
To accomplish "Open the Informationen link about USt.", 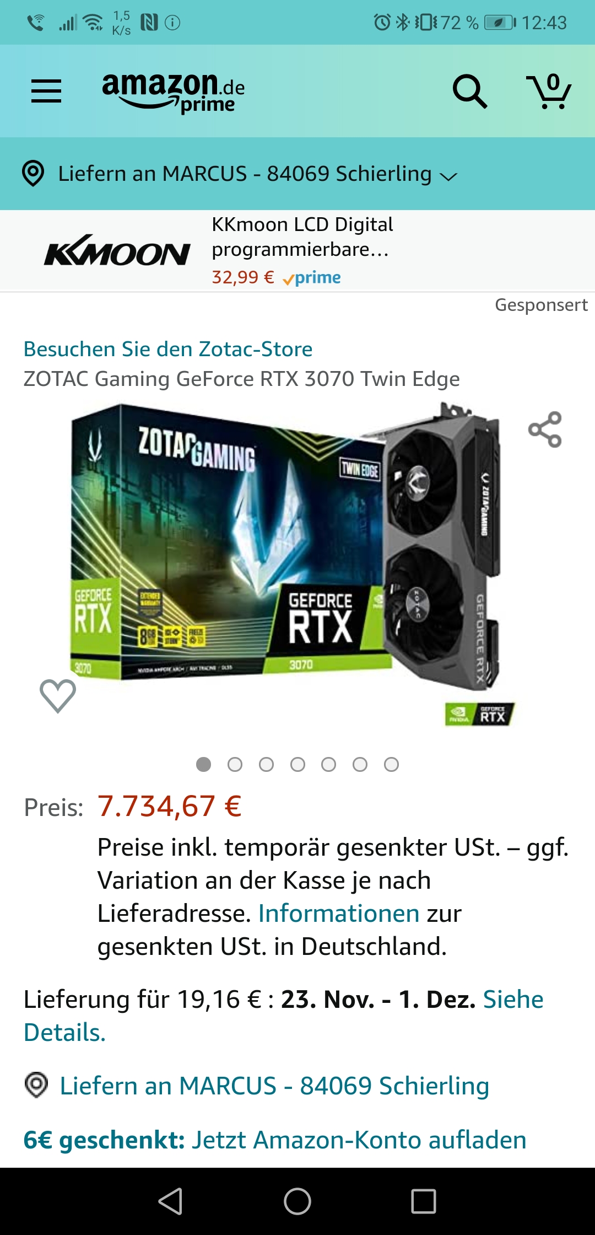I will (x=339, y=914).
